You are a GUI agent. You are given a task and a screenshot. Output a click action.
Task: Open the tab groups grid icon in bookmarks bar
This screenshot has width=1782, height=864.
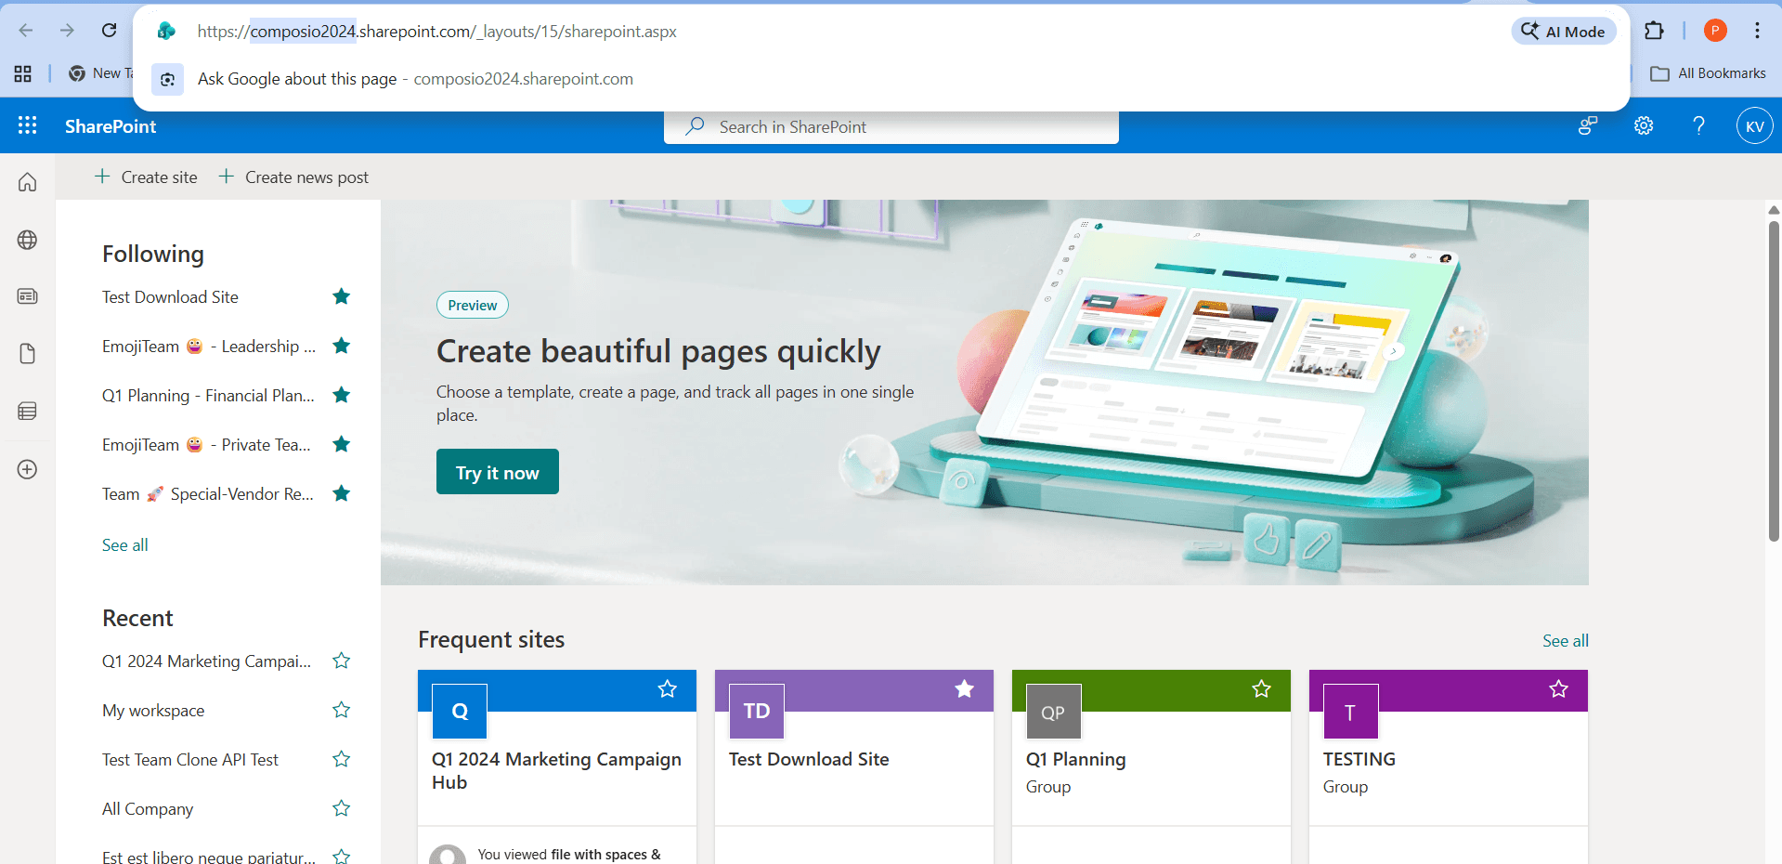(x=23, y=73)
